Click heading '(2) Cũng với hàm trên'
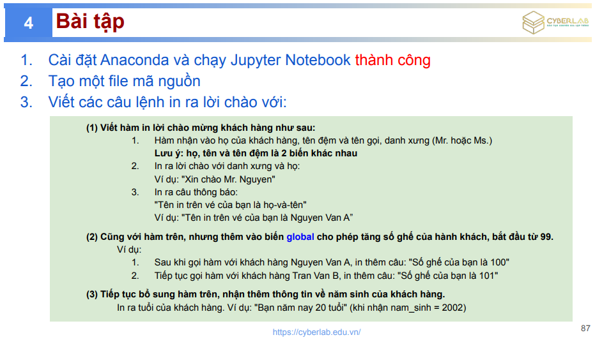The image size is (595, 342). pos(320,237)
